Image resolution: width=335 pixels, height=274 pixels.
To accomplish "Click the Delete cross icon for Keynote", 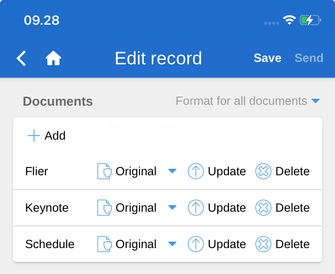I will 263,208.
